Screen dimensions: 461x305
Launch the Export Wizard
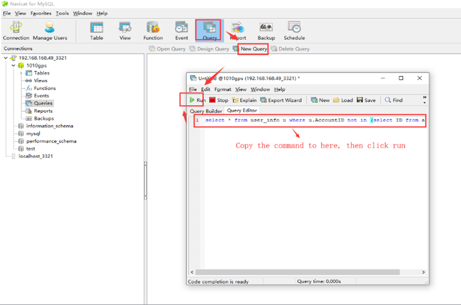pos(281,100)
